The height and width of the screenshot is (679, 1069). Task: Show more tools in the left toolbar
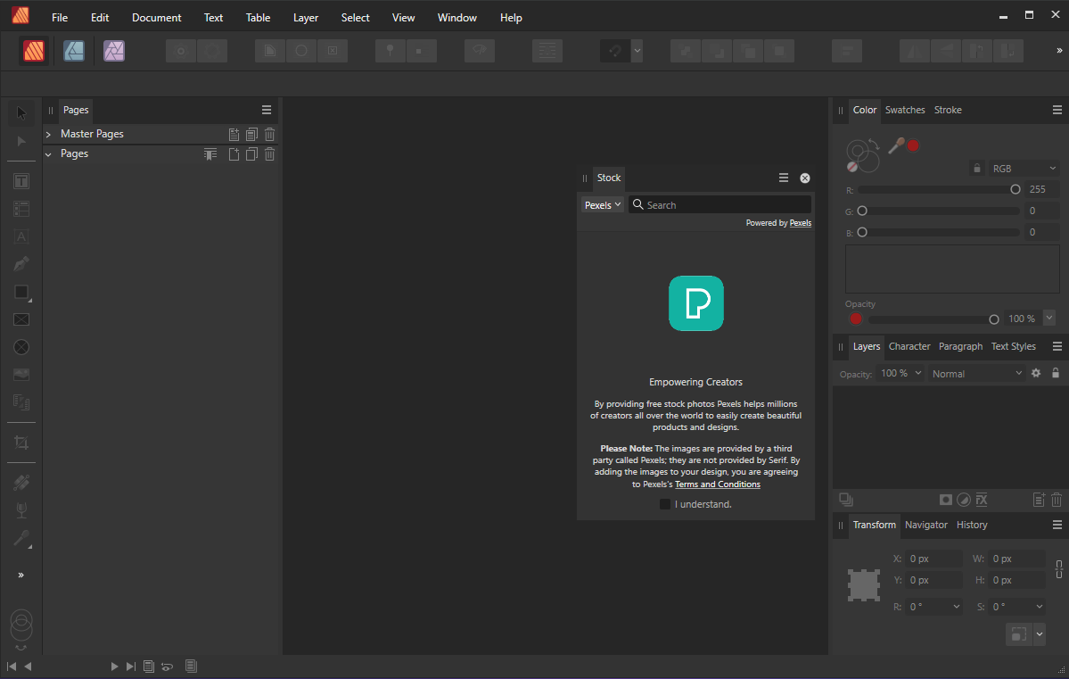tap(21, 575)
